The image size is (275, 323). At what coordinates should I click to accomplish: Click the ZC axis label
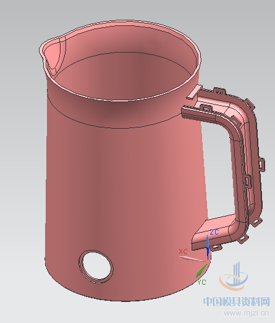pos(214,232)
